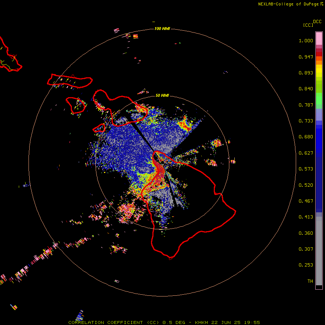The height and width of the screenshot is (325, 325).
Task: Pick the bright green color bar segment
Action: click(319, 99)
